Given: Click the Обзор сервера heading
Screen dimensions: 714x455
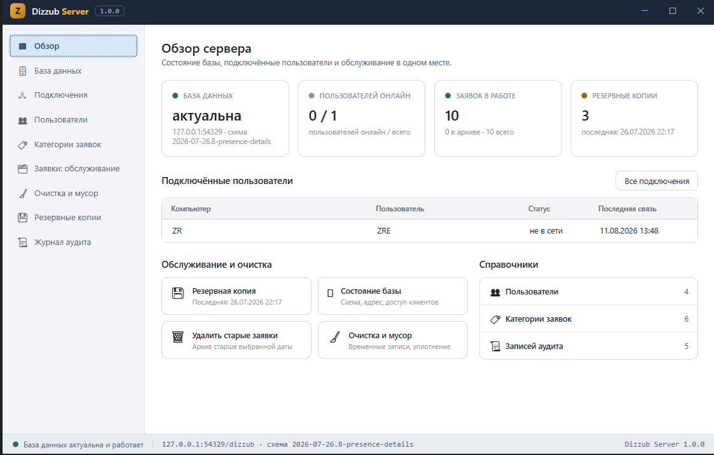Looking at the screenshot, I should click(206, 48).
